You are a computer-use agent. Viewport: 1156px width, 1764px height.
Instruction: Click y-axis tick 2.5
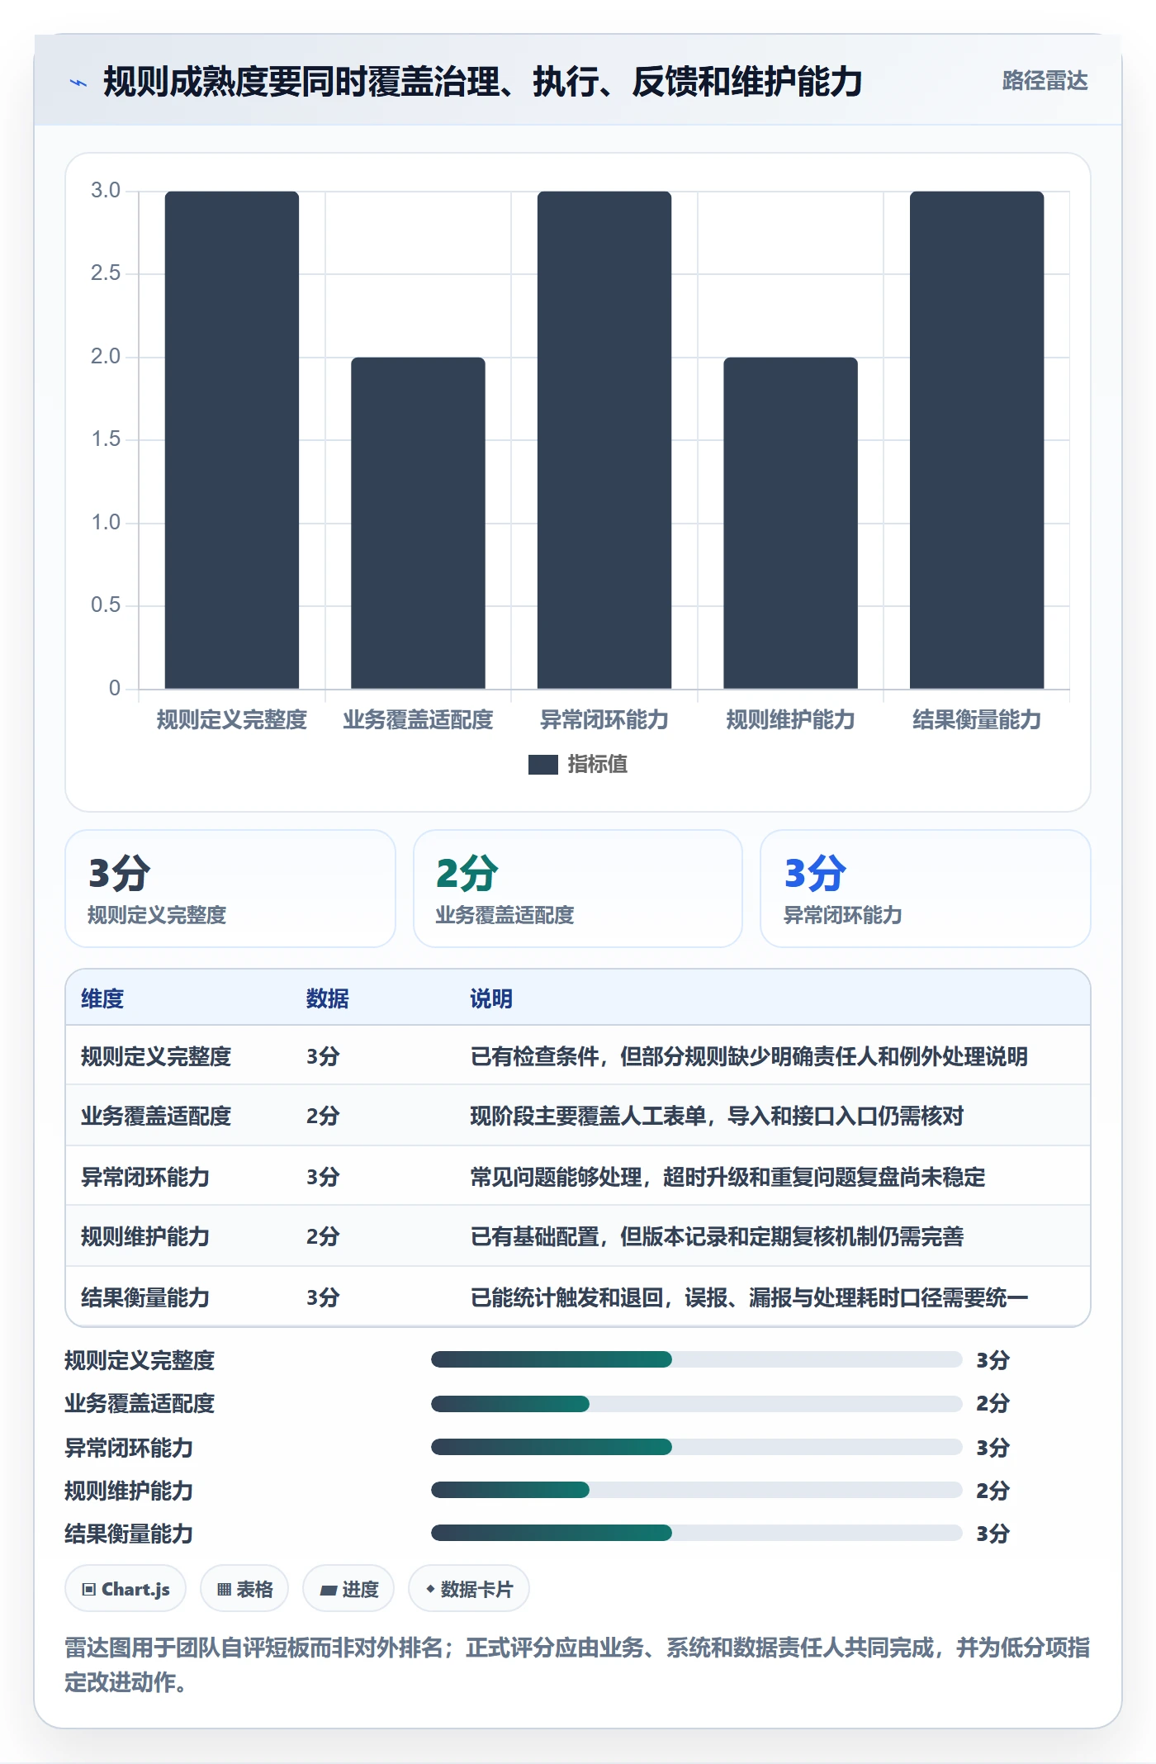point(106,273)
